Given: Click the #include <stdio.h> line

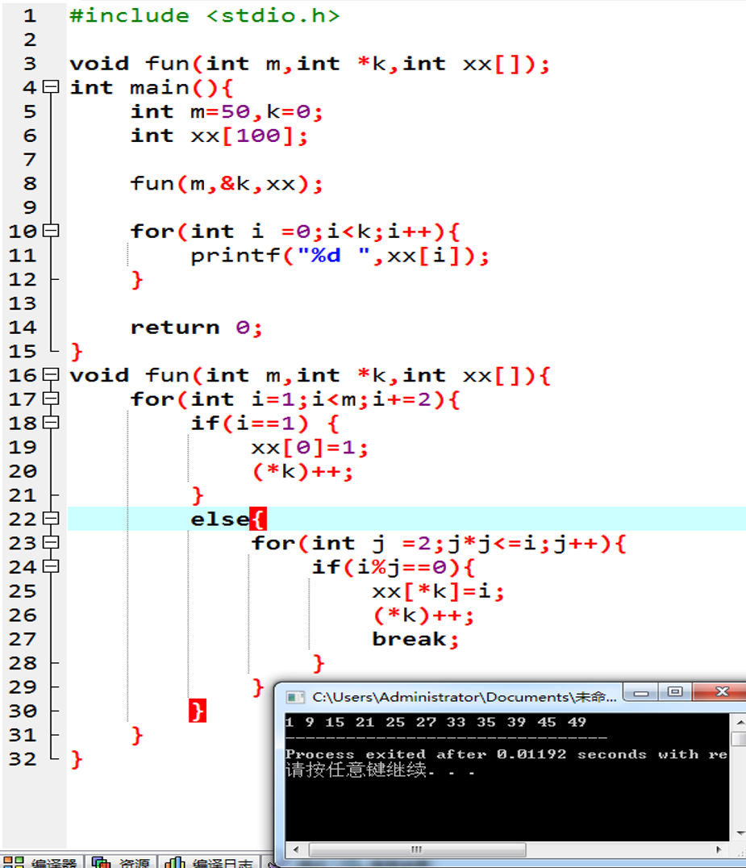Looking at the screenshot, I should tap(204, 15).
